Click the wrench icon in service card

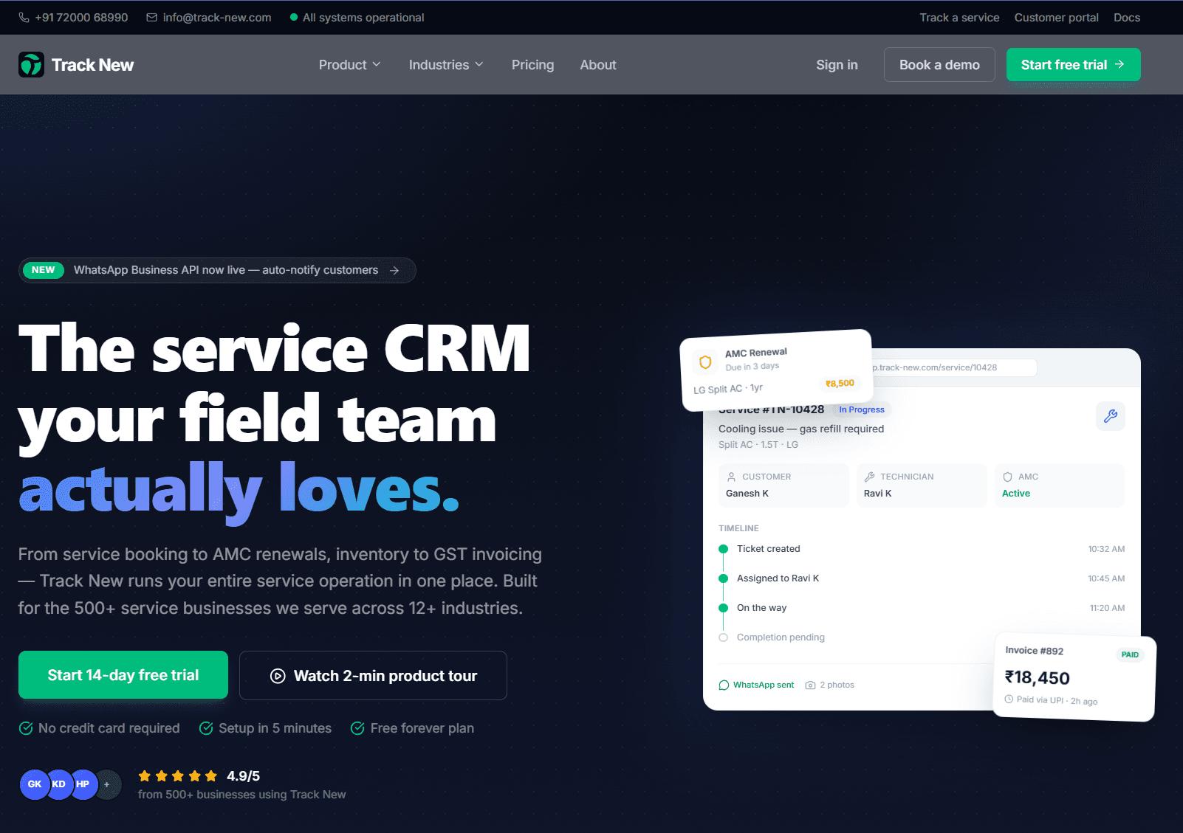pos(1110,416)
